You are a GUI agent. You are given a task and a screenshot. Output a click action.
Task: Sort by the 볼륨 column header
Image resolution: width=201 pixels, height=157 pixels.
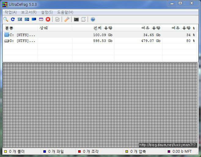click(20, 28)
